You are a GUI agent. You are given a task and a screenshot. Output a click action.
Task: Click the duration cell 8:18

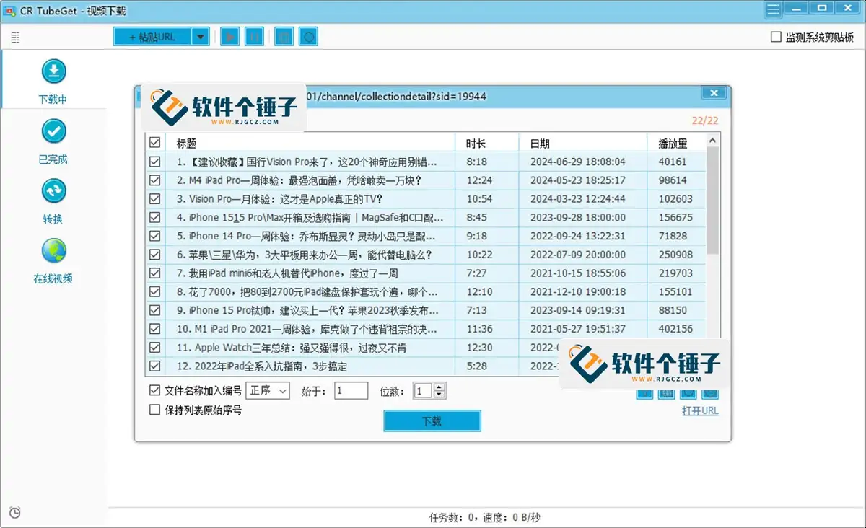point(476,162)
